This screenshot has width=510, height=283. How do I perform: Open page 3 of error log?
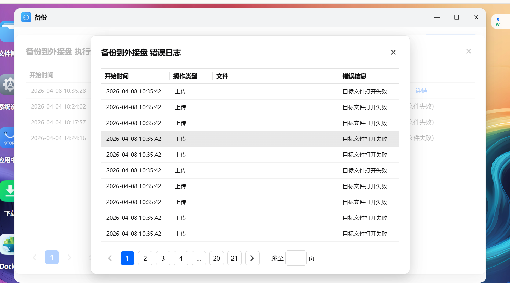pyautogui.click(x=163, y=258)
